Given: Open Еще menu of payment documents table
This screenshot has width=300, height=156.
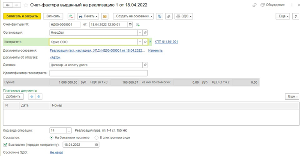Looking at the screenshot, I should [292, 97].
